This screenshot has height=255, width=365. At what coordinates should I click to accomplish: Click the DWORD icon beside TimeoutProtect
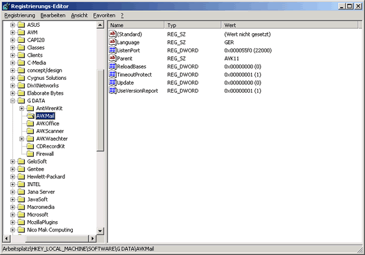point(113,74)
